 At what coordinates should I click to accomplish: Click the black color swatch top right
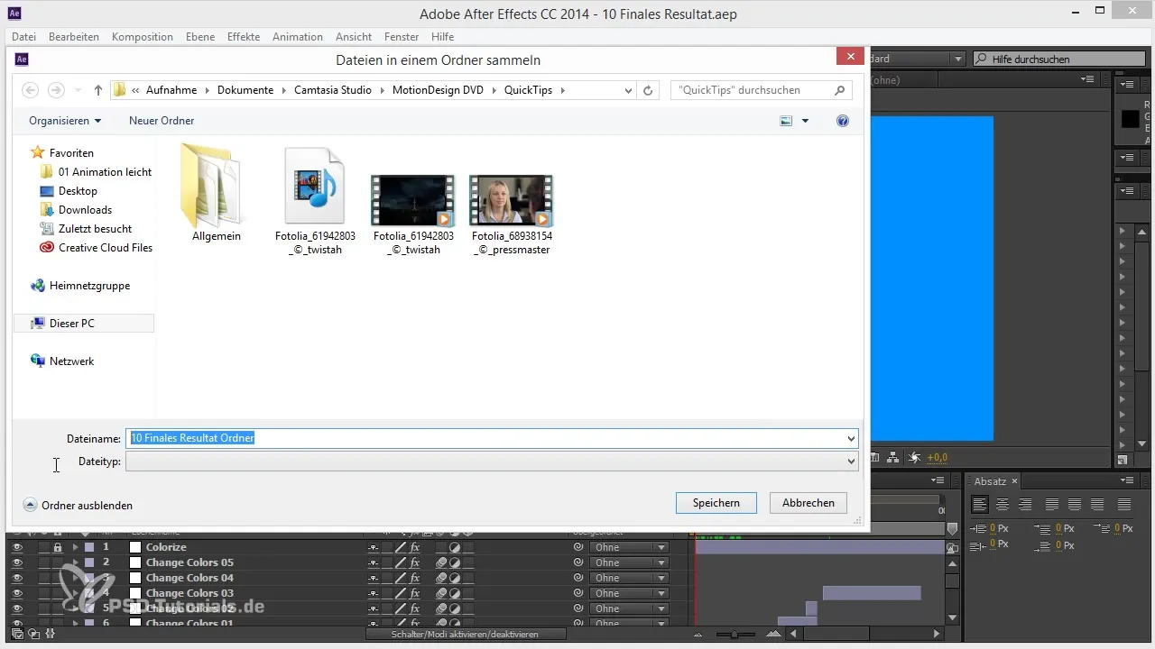click(x=1130, y=119)
